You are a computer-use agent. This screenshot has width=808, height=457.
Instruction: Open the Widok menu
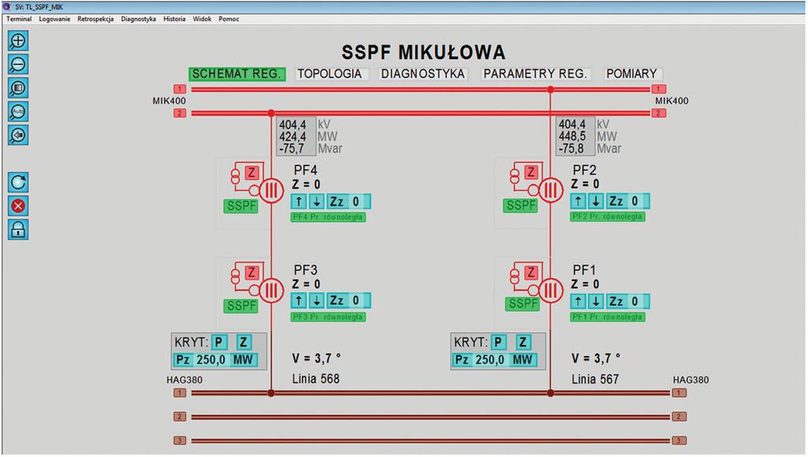tap(202, 18)
